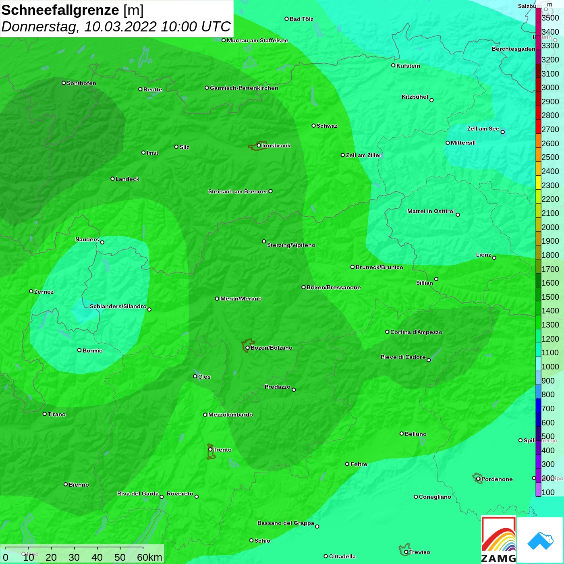Click the Imst label
This screenshot has height=564, width=564.
pos(152,153)
